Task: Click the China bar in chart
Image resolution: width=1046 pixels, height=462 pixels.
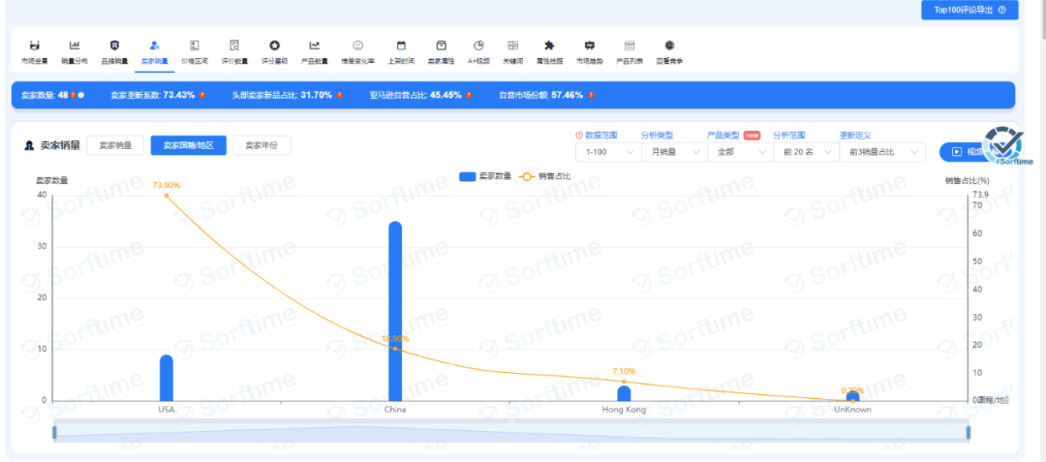Action: (x=395, y=311)
